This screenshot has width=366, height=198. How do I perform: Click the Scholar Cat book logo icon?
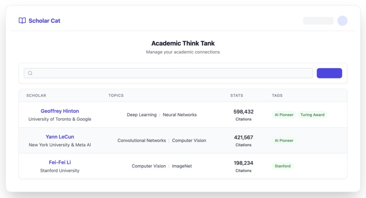click(x=22, y=21)
